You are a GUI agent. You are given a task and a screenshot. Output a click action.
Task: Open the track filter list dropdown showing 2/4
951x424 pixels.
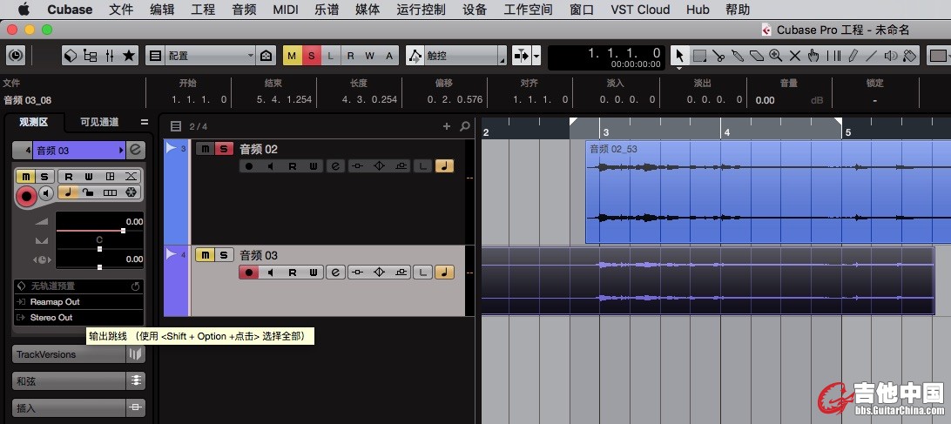(x=176, y=126)
